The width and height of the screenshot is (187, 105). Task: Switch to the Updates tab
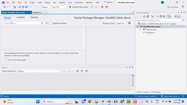coord(34,17)
